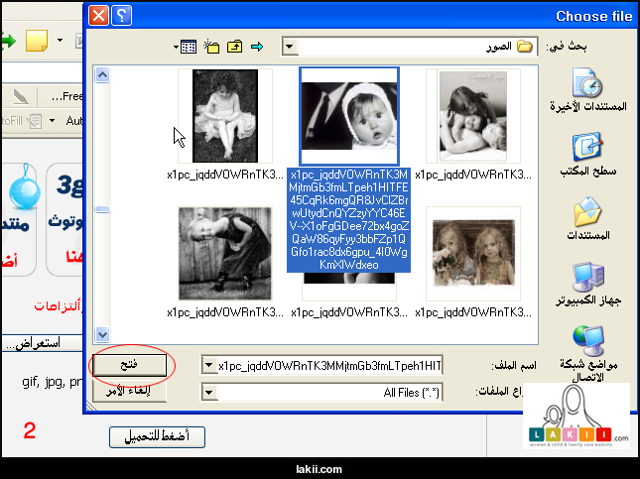Click the file list scroll down arrow
This screenshot has width=640, height=479.
101,335
